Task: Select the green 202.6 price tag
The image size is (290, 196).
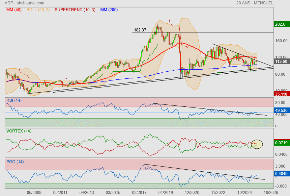Action: point(280,24)
